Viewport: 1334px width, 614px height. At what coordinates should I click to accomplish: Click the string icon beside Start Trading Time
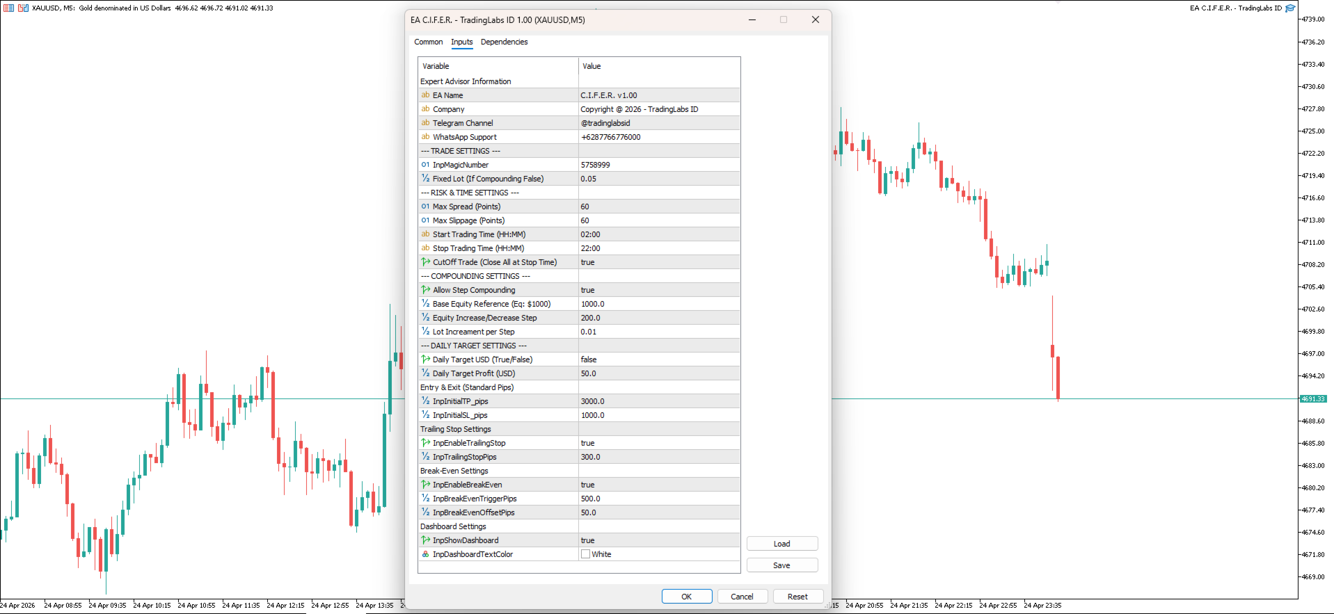click(425, 234)
